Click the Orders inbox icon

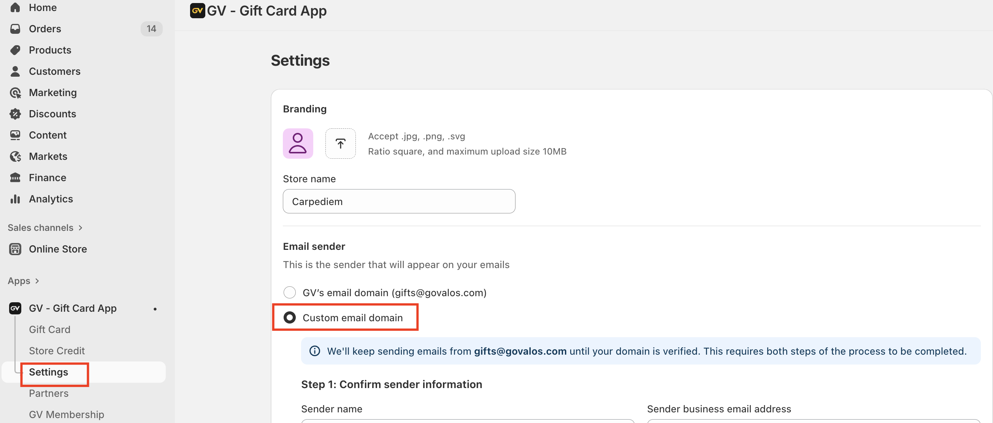15,29
